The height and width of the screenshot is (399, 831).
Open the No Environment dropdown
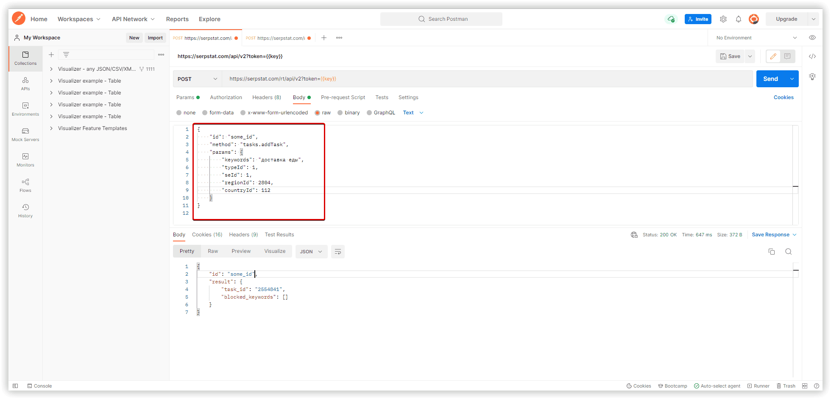[x=756, y=38]
